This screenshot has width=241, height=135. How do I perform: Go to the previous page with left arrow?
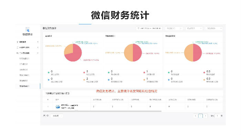click(196, 116)
